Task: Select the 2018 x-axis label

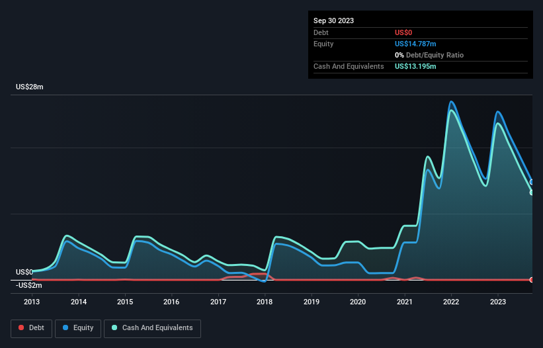Action: [x=265, y=302]
